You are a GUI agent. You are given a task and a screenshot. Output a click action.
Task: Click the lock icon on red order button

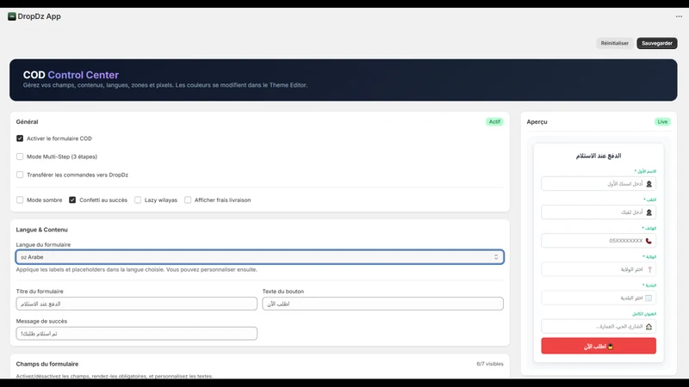point(611,347)
